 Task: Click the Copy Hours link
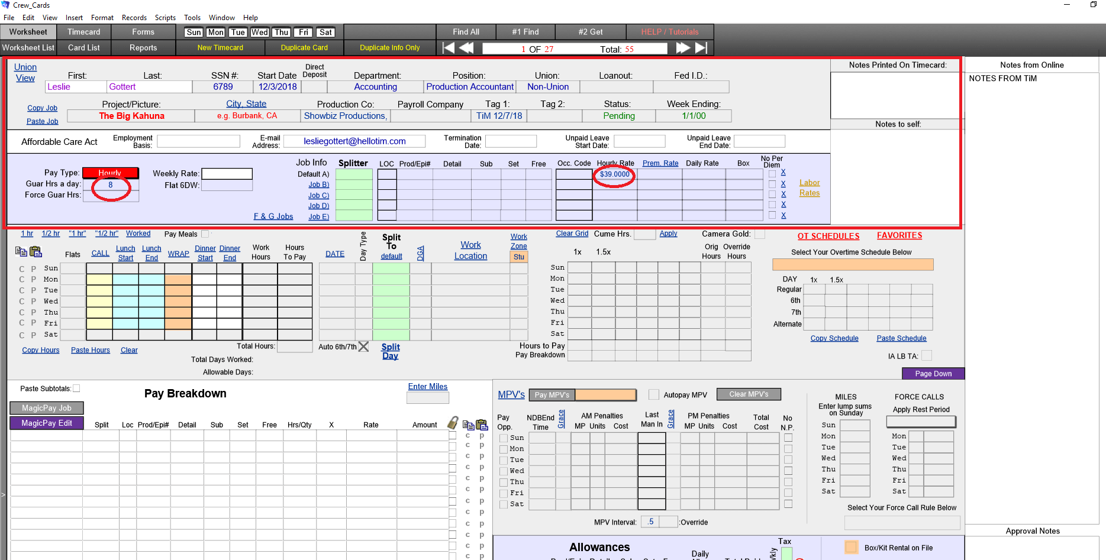tap(41, 350)
